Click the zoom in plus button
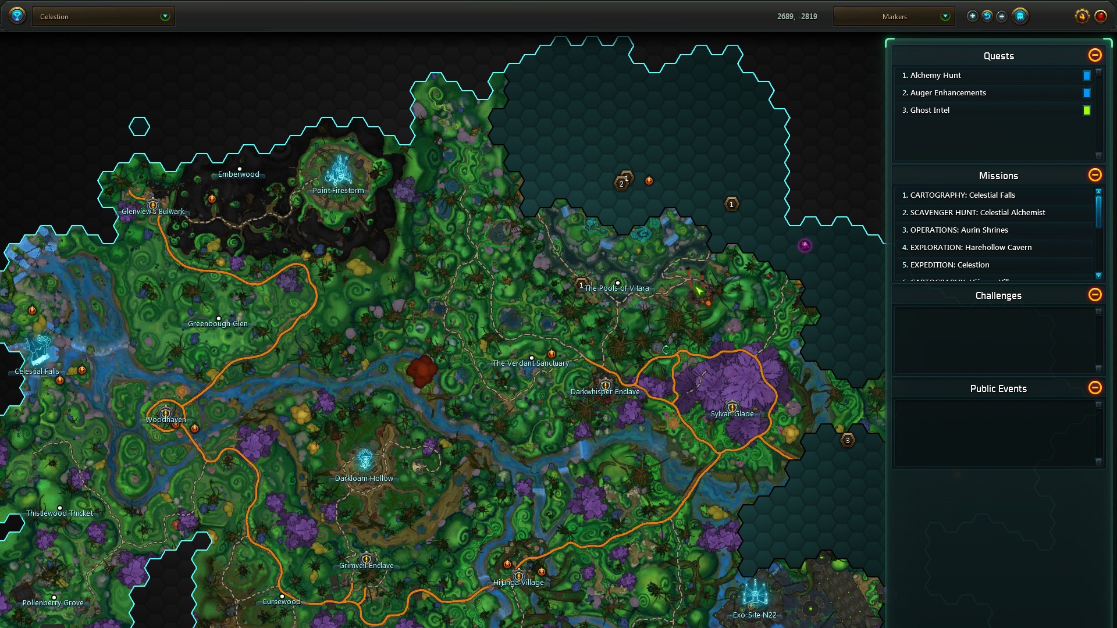Screen dimensions: 1117x628 tap(972, 16)
